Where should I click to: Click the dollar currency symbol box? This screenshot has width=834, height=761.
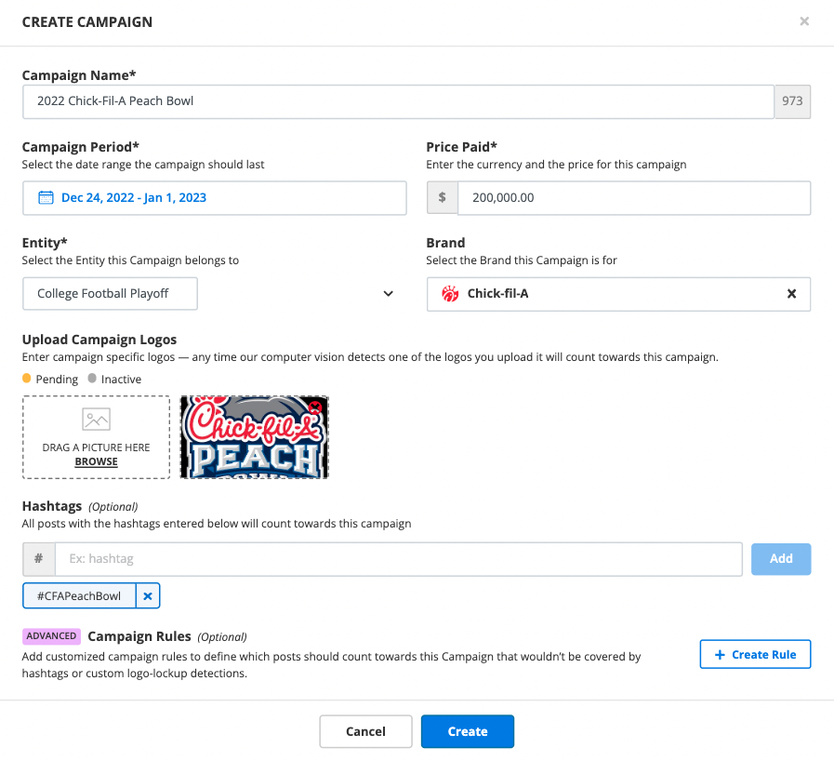(442, 198)
